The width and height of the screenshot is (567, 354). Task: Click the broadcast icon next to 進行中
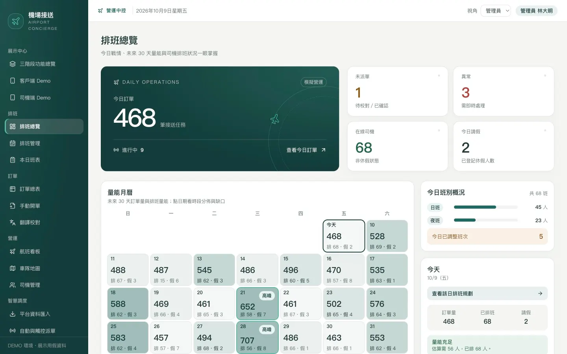tap(116, 150)
